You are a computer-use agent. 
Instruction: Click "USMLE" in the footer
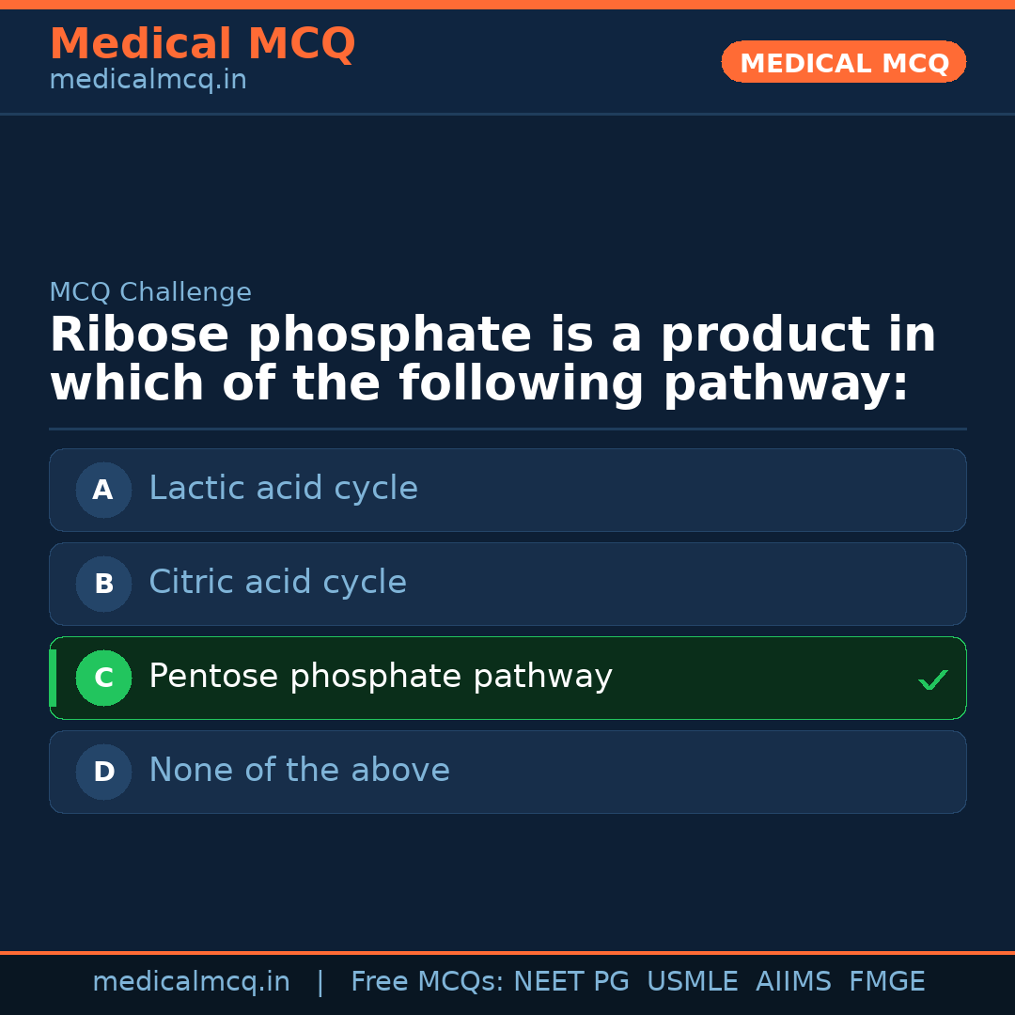[692, 982]
